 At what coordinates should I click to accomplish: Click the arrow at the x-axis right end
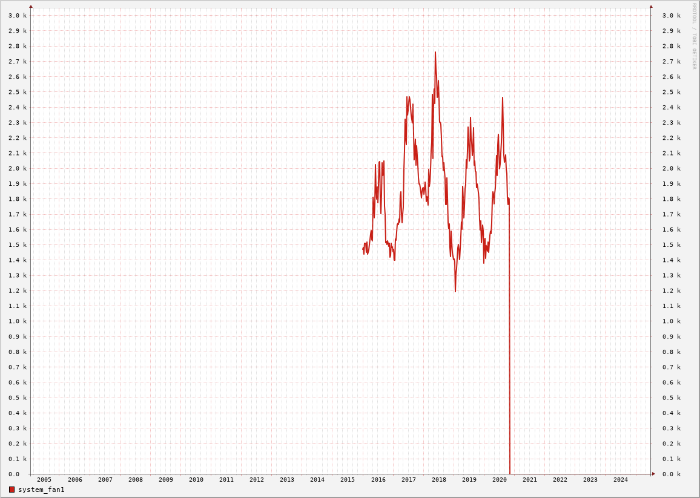click(653, 474)
